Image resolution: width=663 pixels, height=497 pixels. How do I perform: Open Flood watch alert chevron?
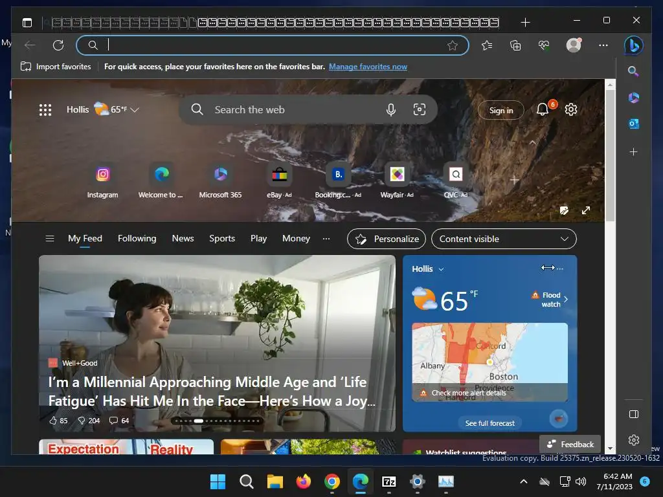[x=566, y=299]
